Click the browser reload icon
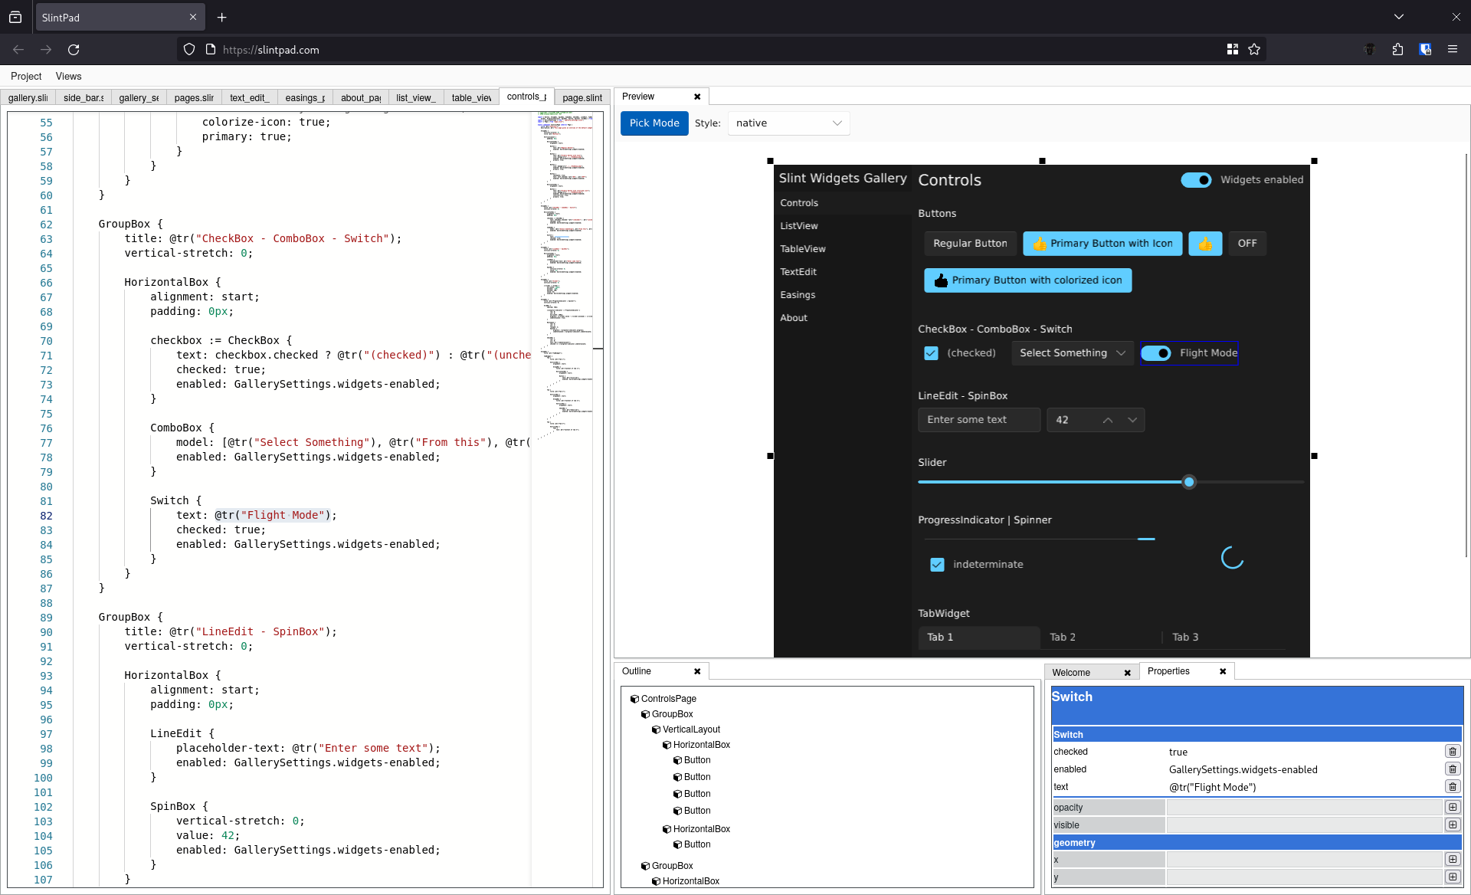The width and height of the screenshot is (1471, 895). point(74,50)
